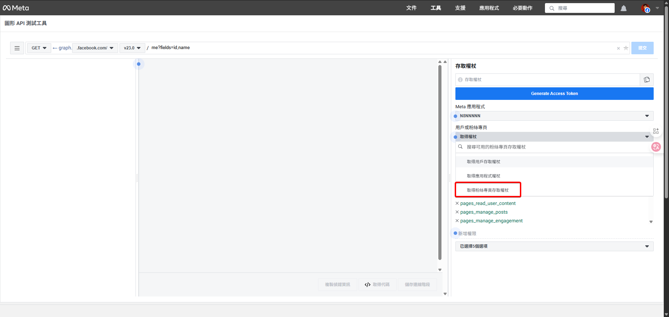
Task: Remove the pages_manage_engagement permission
Action: (457, 221)
